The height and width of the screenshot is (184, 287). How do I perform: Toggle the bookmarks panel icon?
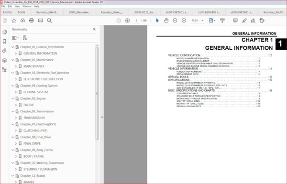click(x=4, y=41)
